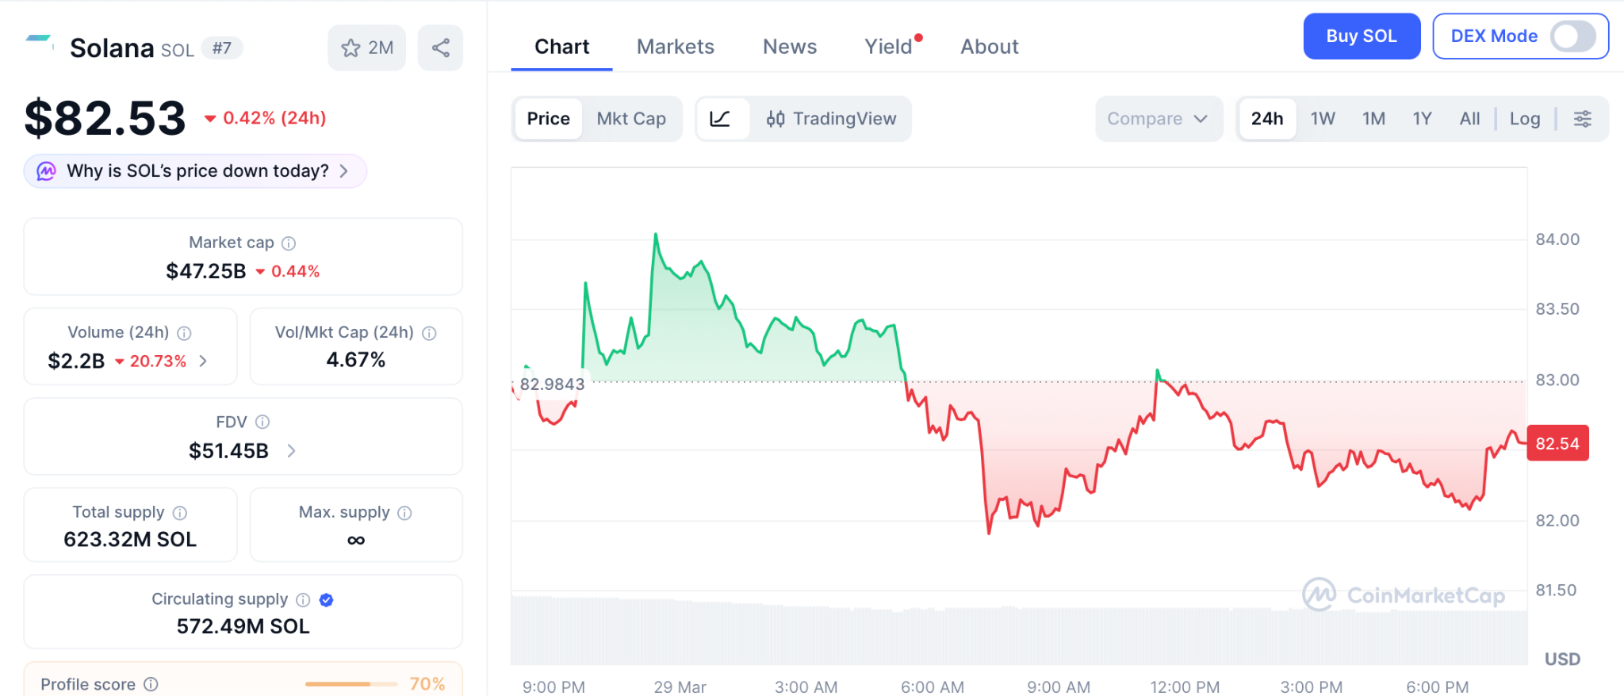
Task: Click Circulating supply verified badge
Action: click(326, 600)
